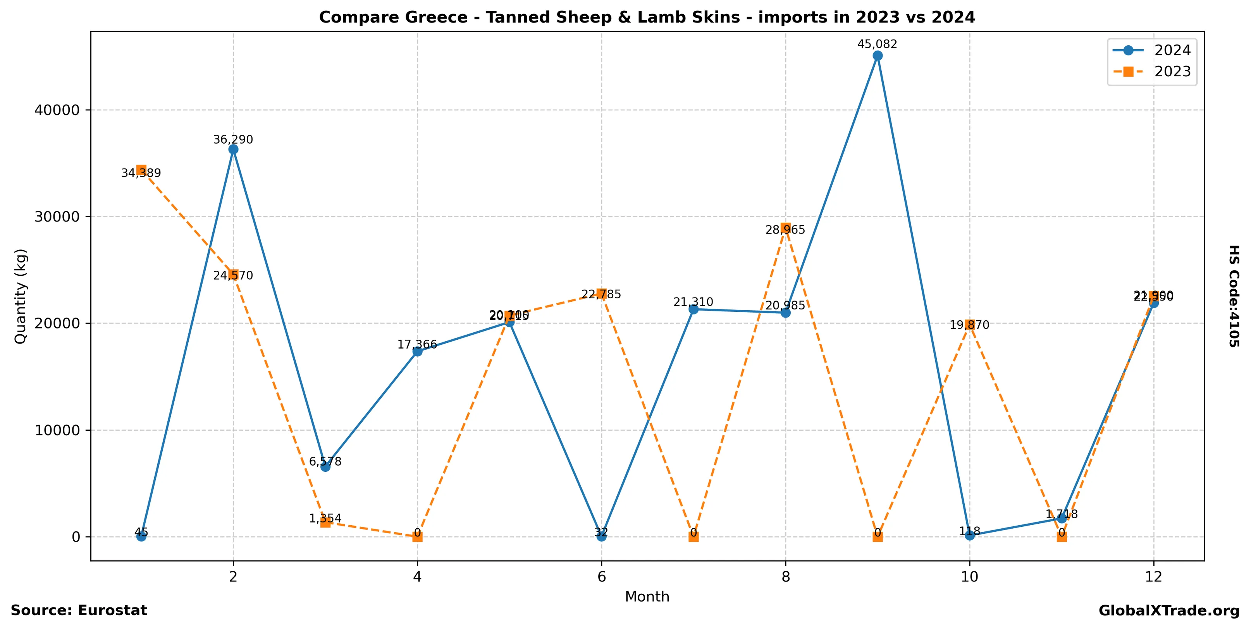Click the 2024 marker labeled 21,310
1251x629 pixels.
693,309
